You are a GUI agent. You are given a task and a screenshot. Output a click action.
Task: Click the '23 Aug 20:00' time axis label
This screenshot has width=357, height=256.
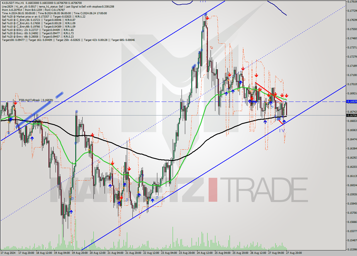point(186,253)
